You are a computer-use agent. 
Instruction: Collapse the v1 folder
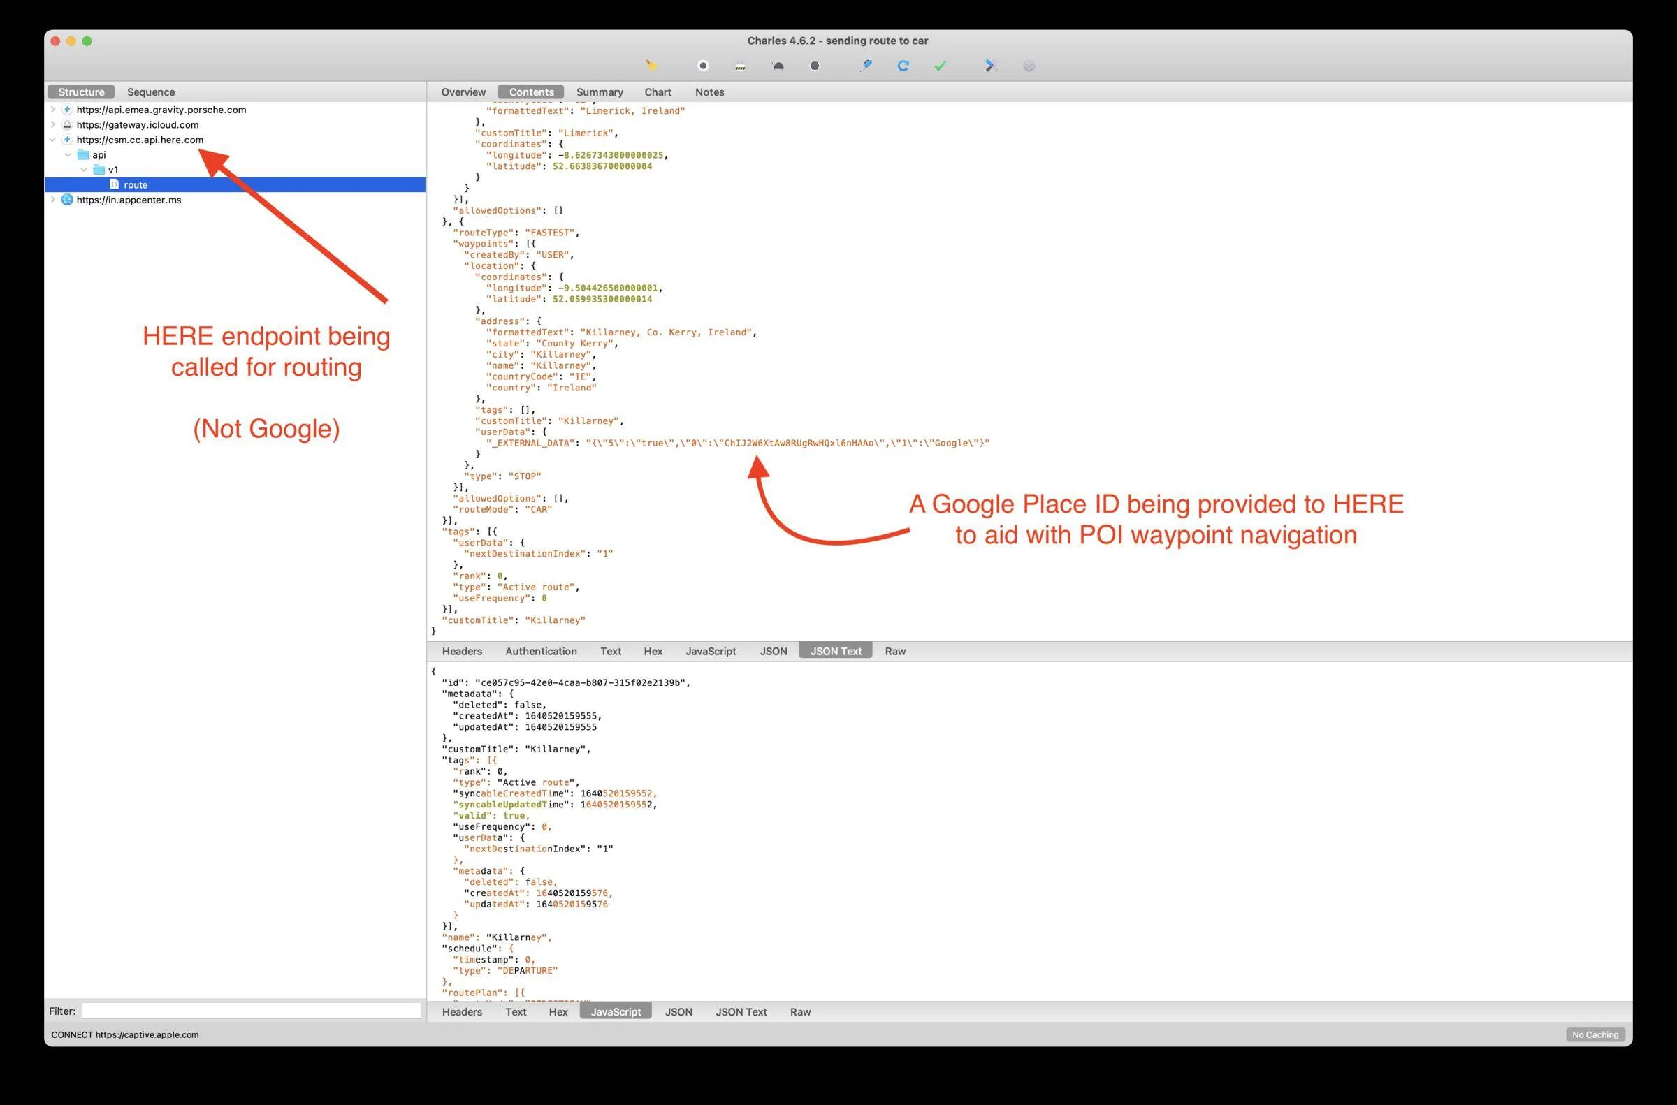(84, 170)
